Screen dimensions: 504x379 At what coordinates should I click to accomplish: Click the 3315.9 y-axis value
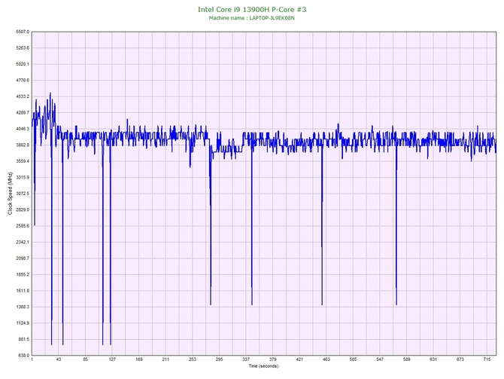[x=23, y=177]
